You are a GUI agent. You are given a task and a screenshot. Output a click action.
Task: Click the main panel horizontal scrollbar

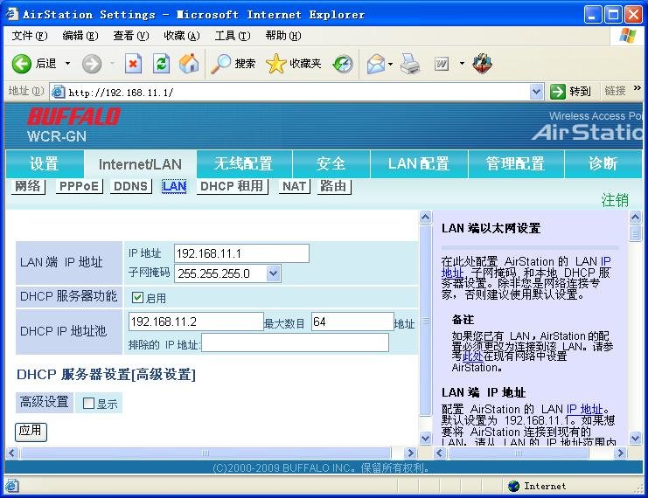206,453
